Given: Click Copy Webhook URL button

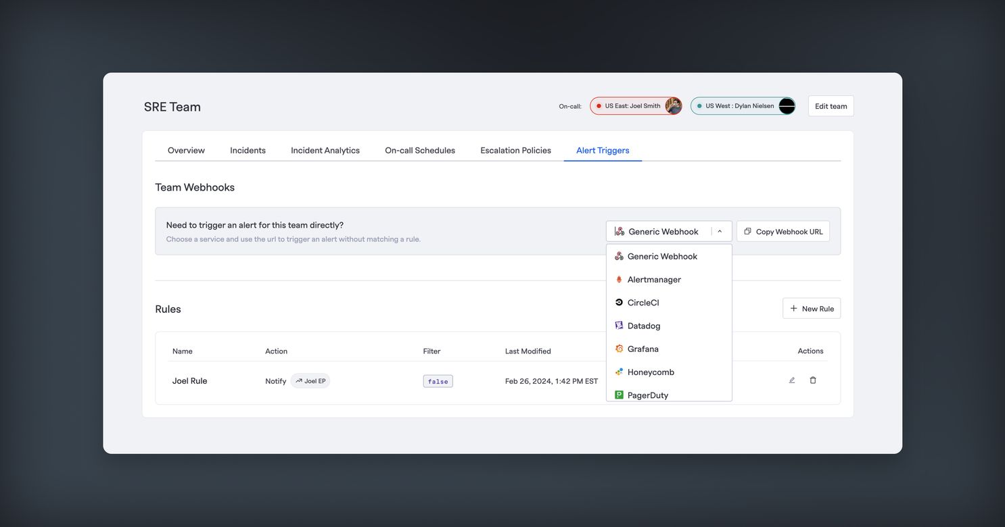Looking at the screenshot, I should click(x=783, y=231).
